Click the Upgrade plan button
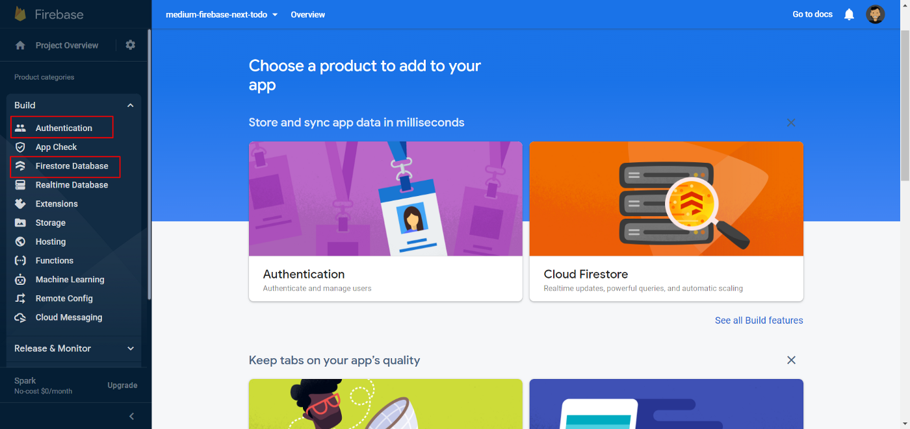The width and height of the screenshot is (910, 429). pyautogui.click(x=122, y=386)
